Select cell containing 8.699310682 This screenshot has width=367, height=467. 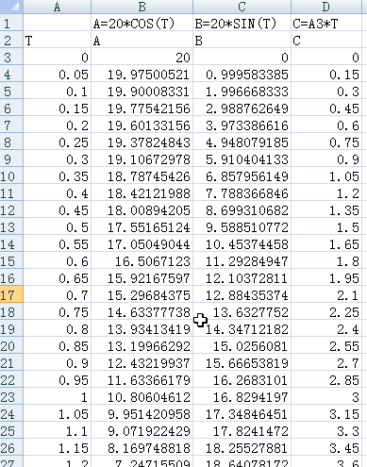pos(242,209)
